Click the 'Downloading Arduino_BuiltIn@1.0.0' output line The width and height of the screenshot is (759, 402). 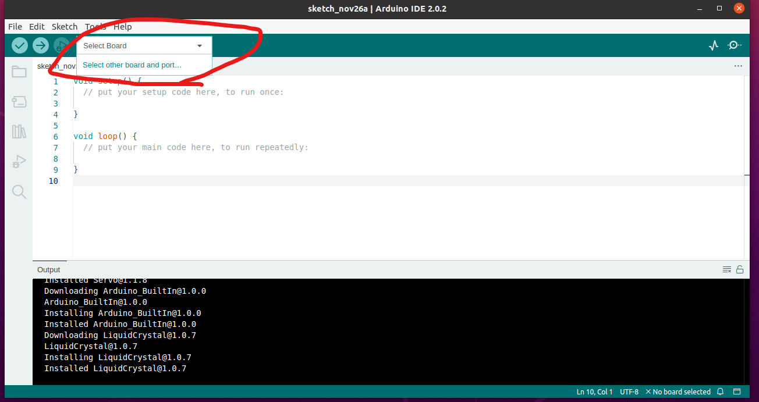[x=125, y=291]
